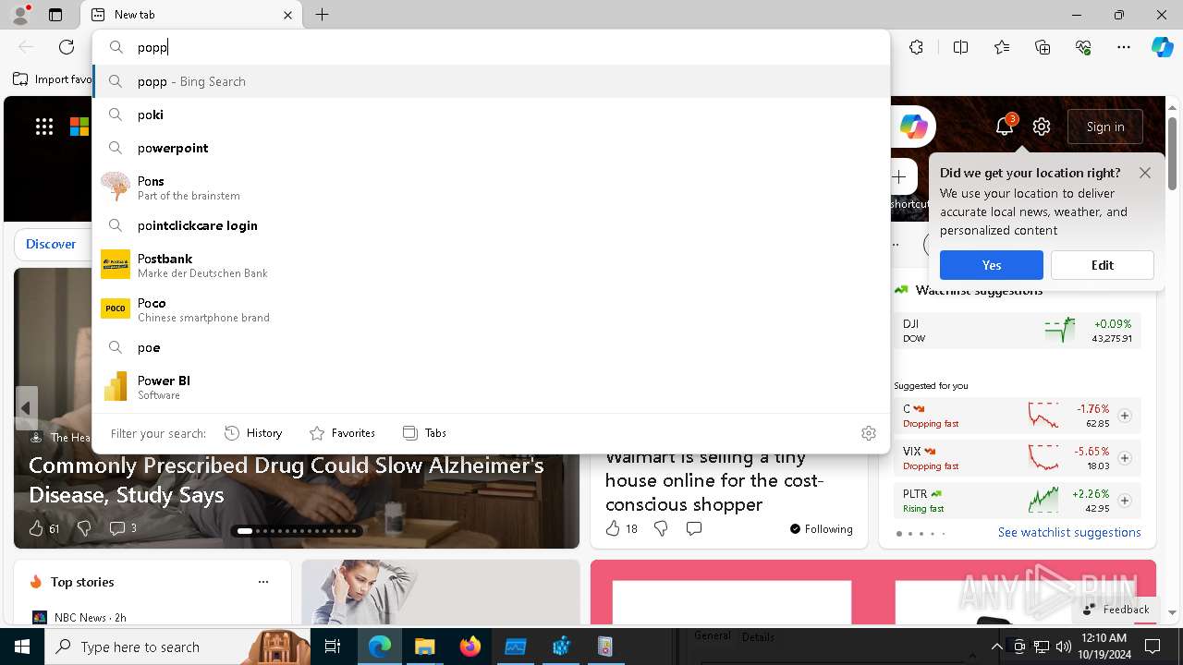1183x665 pixels.
Task: Confirm location with Yes button
Action: click(992, 265)
